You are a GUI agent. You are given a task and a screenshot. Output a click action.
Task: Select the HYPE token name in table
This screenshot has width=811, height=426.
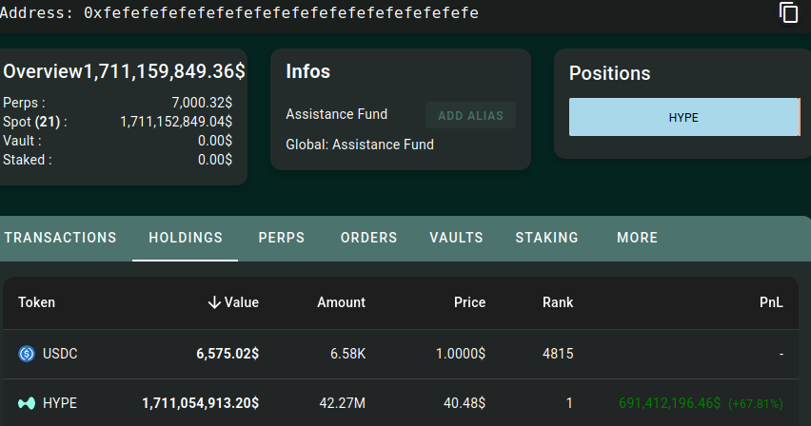(x=59, y=403)
